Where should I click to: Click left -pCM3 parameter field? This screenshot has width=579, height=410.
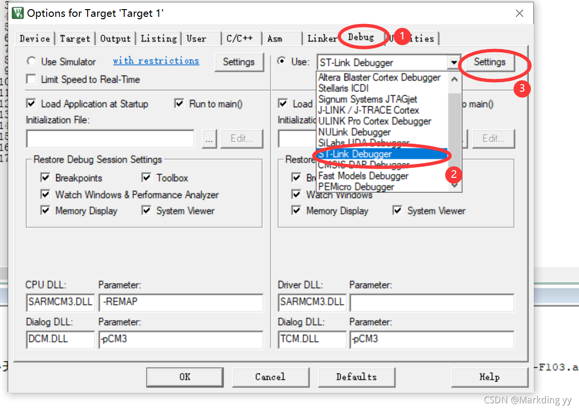click(180, 339)
